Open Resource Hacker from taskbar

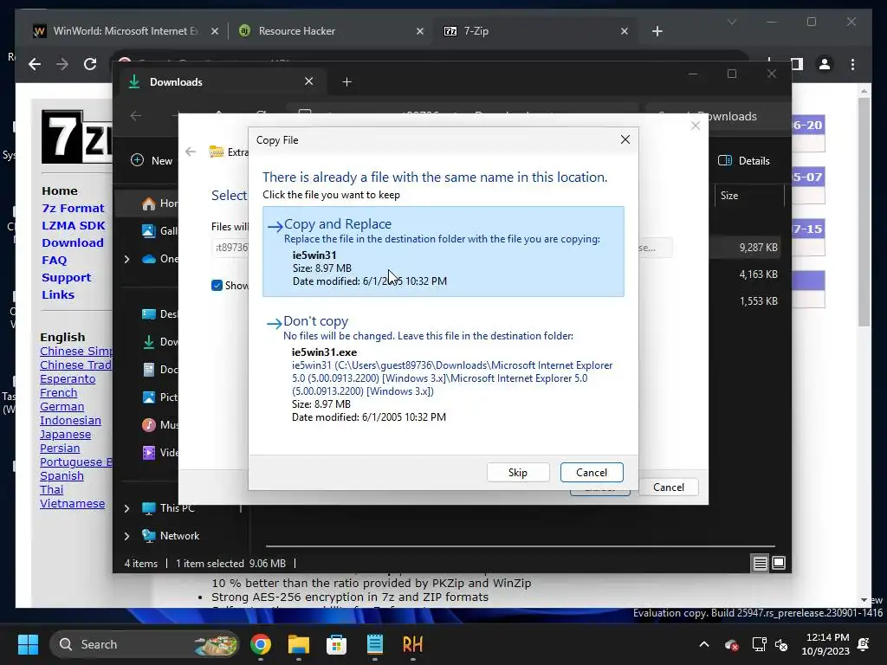tap(412, 644)
